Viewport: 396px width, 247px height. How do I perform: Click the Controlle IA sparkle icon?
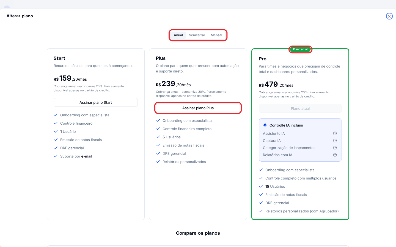[265, 125]
